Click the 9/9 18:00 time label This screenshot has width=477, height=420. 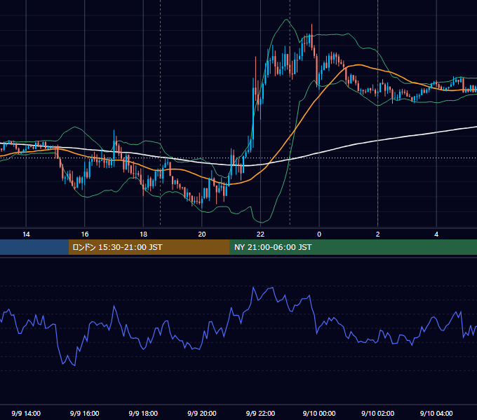pos(143,413)
